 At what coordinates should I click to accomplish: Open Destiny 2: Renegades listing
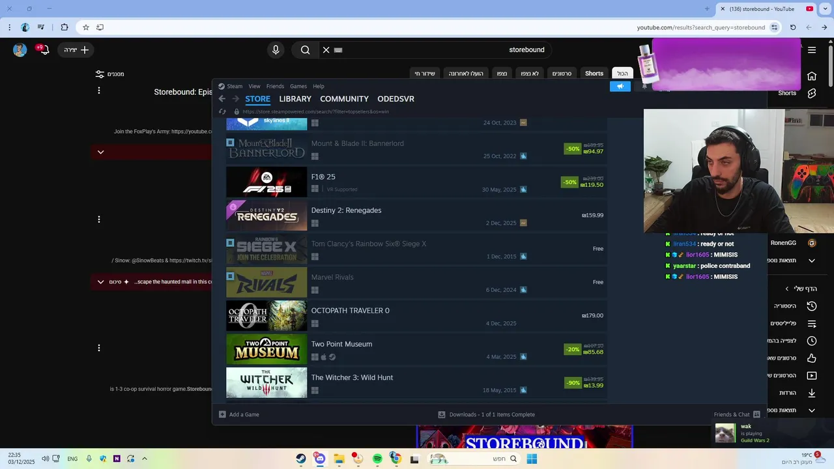[x=416, y=216]
